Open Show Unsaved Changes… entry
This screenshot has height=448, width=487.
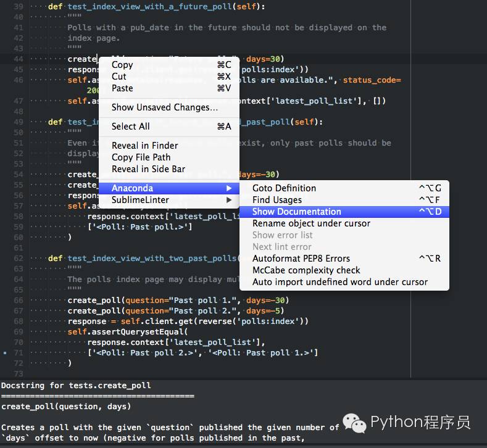tap(169, 107)
